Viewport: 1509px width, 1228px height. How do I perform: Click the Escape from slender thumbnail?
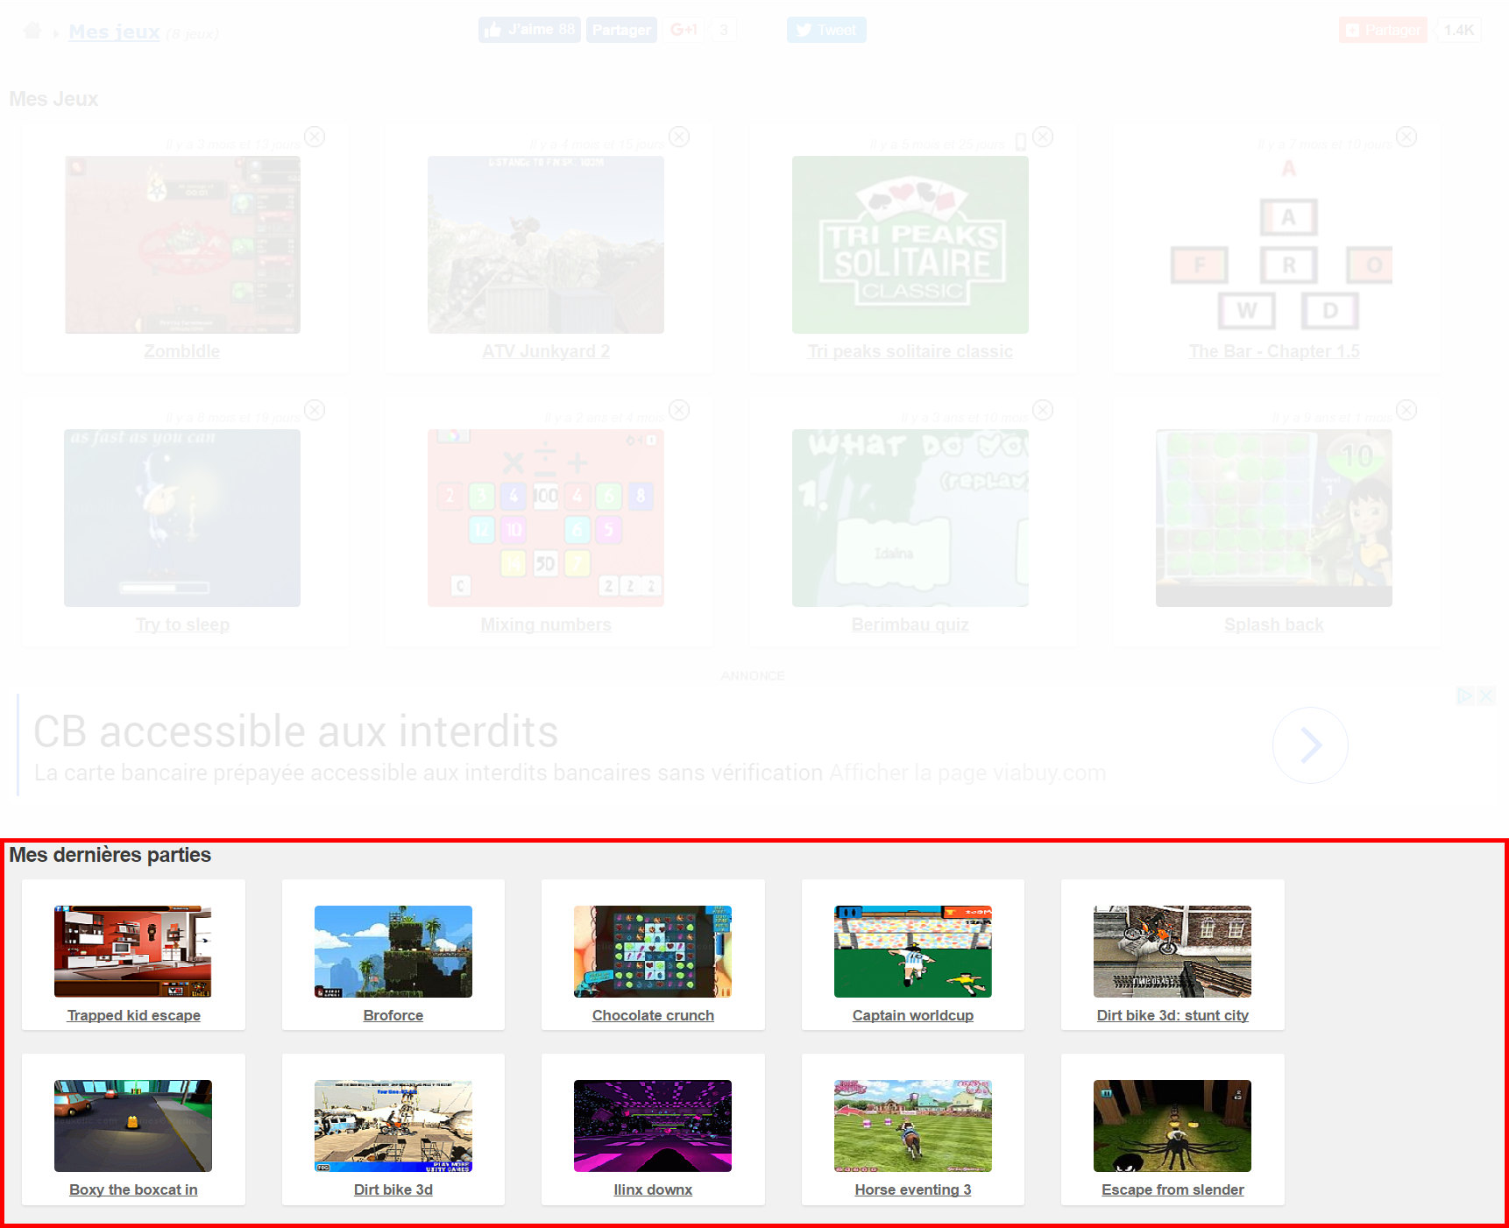(1172, 1126)
